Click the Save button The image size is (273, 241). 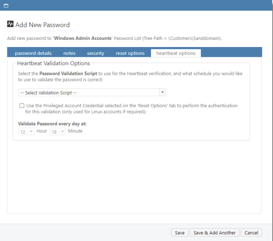coord(180,233)
